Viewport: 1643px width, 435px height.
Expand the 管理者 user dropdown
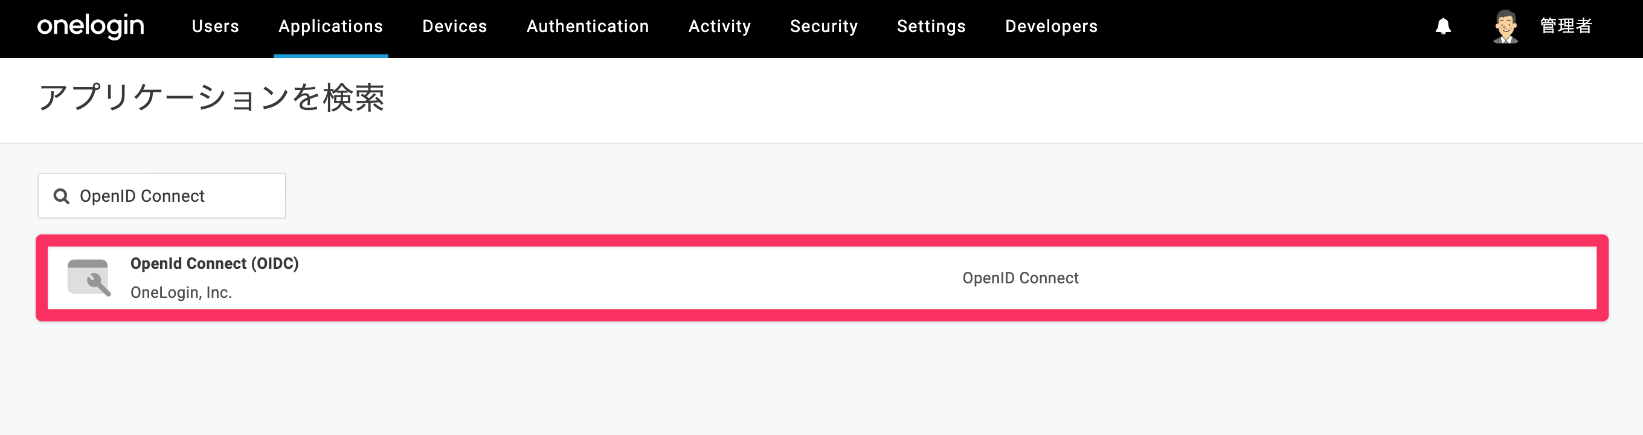click(x=1566, y=26)
